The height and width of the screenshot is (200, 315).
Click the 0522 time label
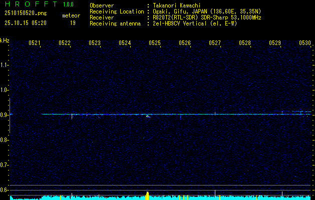coord(65,42)
